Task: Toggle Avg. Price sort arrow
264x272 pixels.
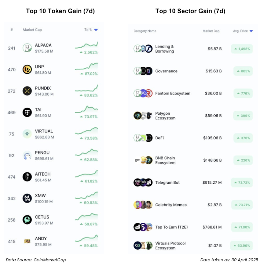Action: [251, 31]
